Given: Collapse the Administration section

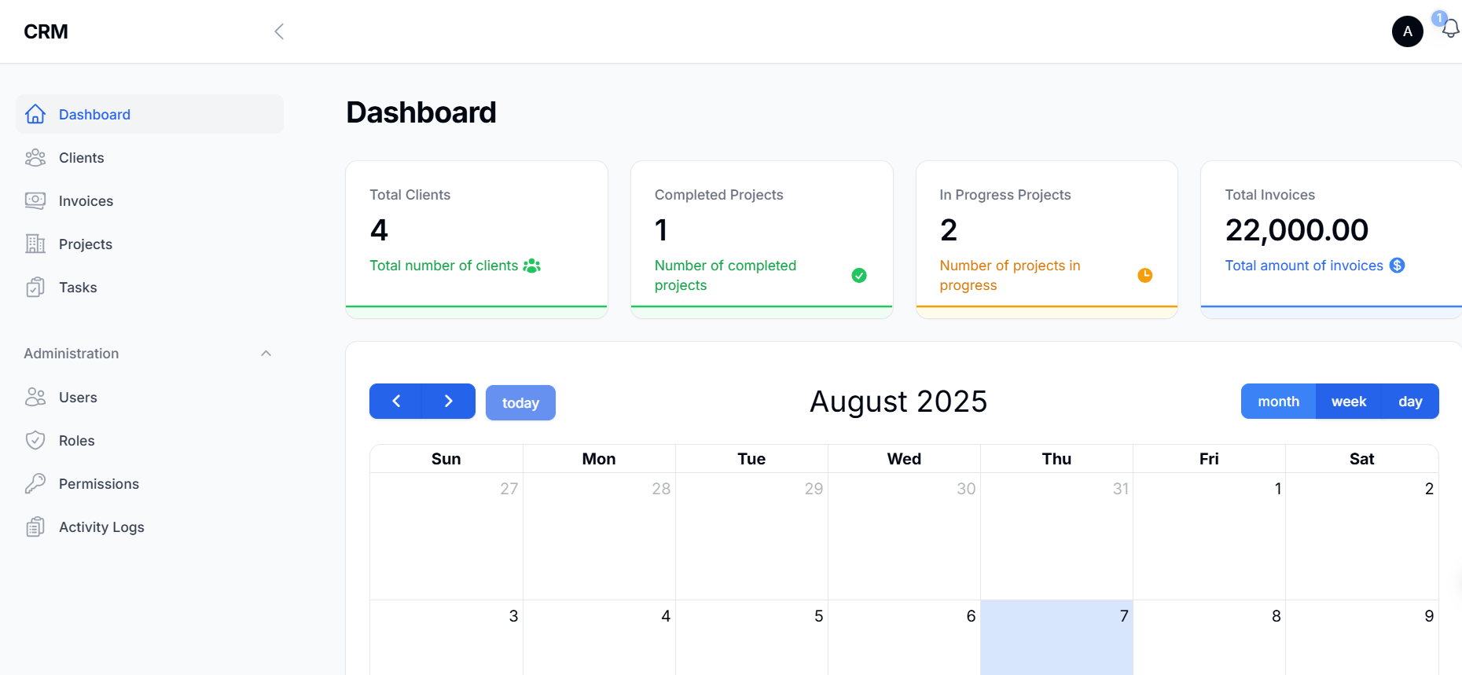Looking at the screenshot, I should (x=266, y=354).
